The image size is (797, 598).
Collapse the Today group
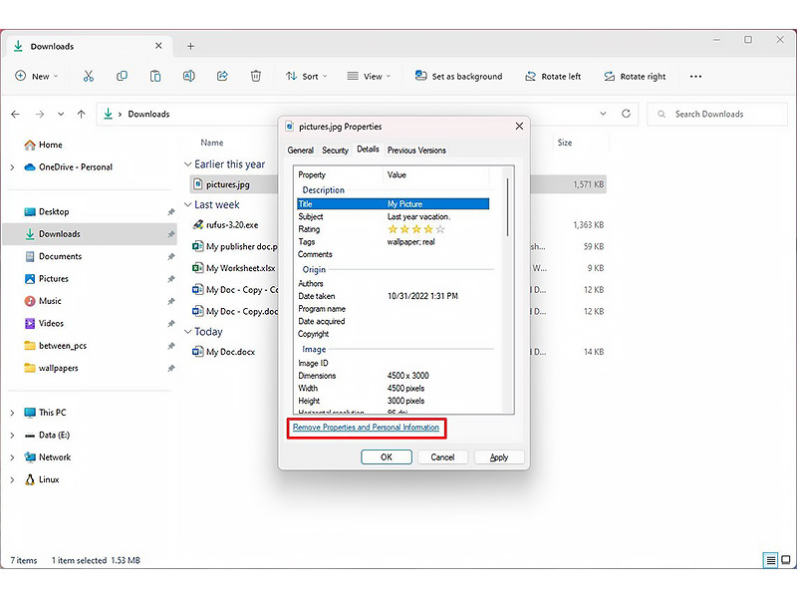[x=187, y=332]
